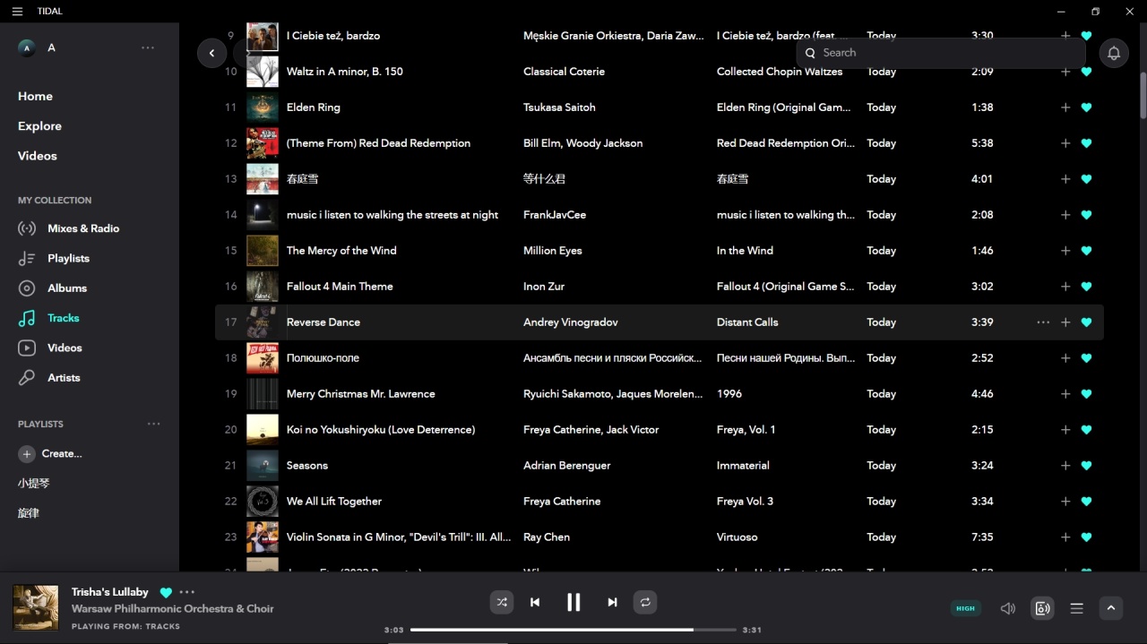
Task: Mute with the volume speaker icon
Action: coord(1008,608)
